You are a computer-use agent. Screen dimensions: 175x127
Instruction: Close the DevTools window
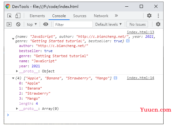[156, 6]
